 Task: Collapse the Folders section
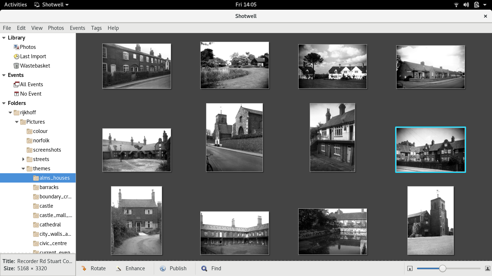(4, 103)
